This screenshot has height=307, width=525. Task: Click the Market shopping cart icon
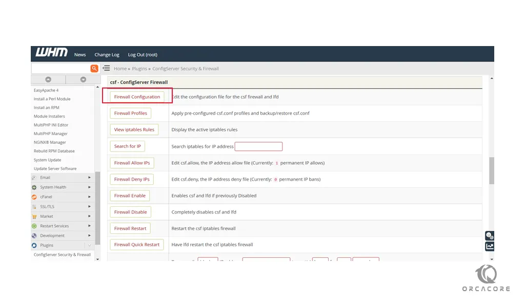34,216
